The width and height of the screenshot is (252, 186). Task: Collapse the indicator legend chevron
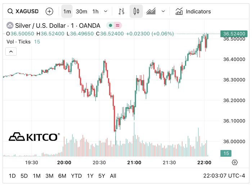click(11, 52)
